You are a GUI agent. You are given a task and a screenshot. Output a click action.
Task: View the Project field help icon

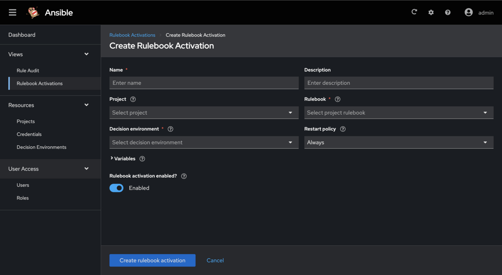click(x=133, y=99)
